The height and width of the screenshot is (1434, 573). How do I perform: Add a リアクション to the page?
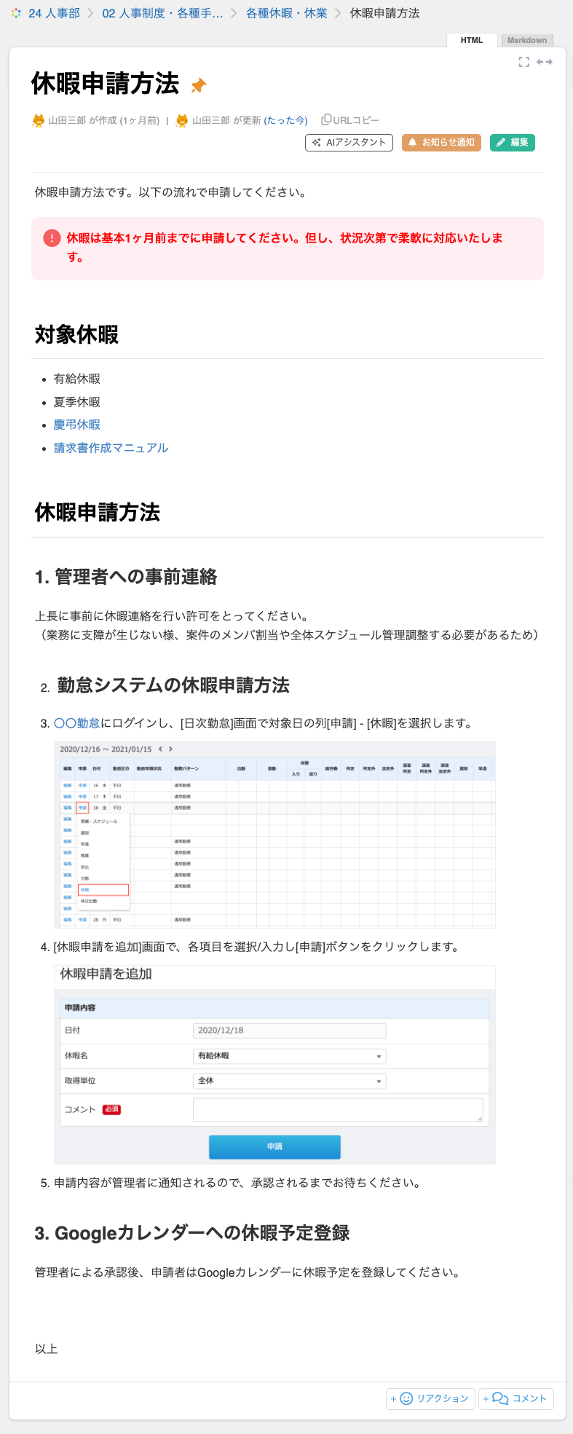pos(430,1398)
